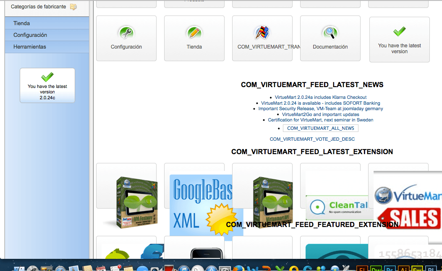Click the latest version checkmark card in main panel
Screen dimensions: 442x271
pyautogui.click(x=400, y=39)
